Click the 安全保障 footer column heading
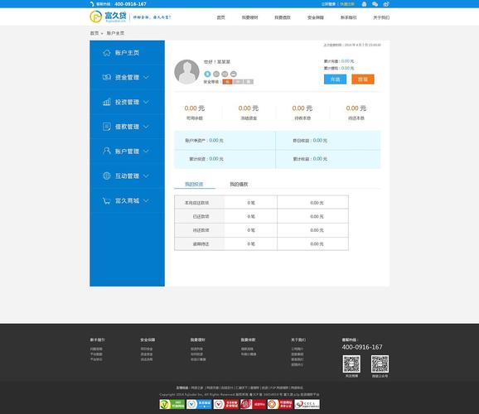479x414 pixels. click(148, 339)
